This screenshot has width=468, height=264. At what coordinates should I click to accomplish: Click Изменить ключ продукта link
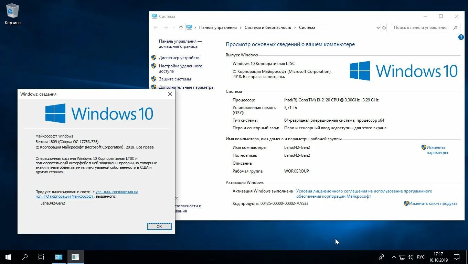click(433, 203)
